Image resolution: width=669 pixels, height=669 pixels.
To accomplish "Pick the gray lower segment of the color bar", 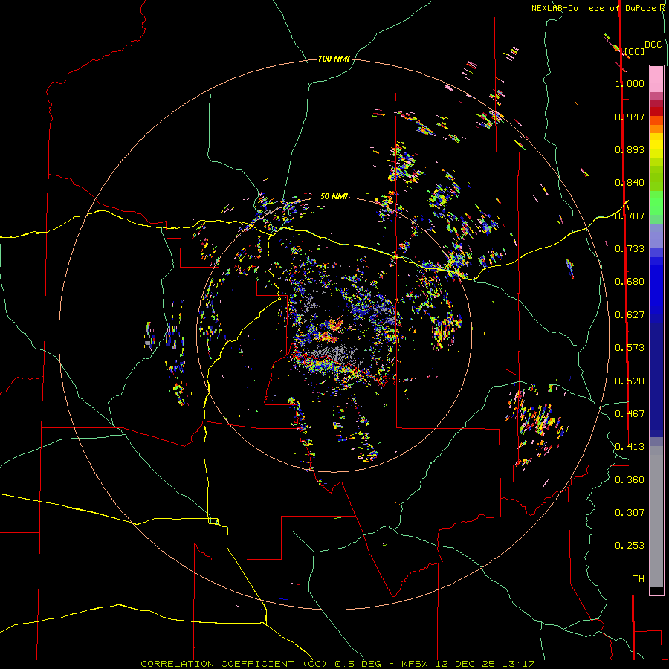I will pos(656,517).
